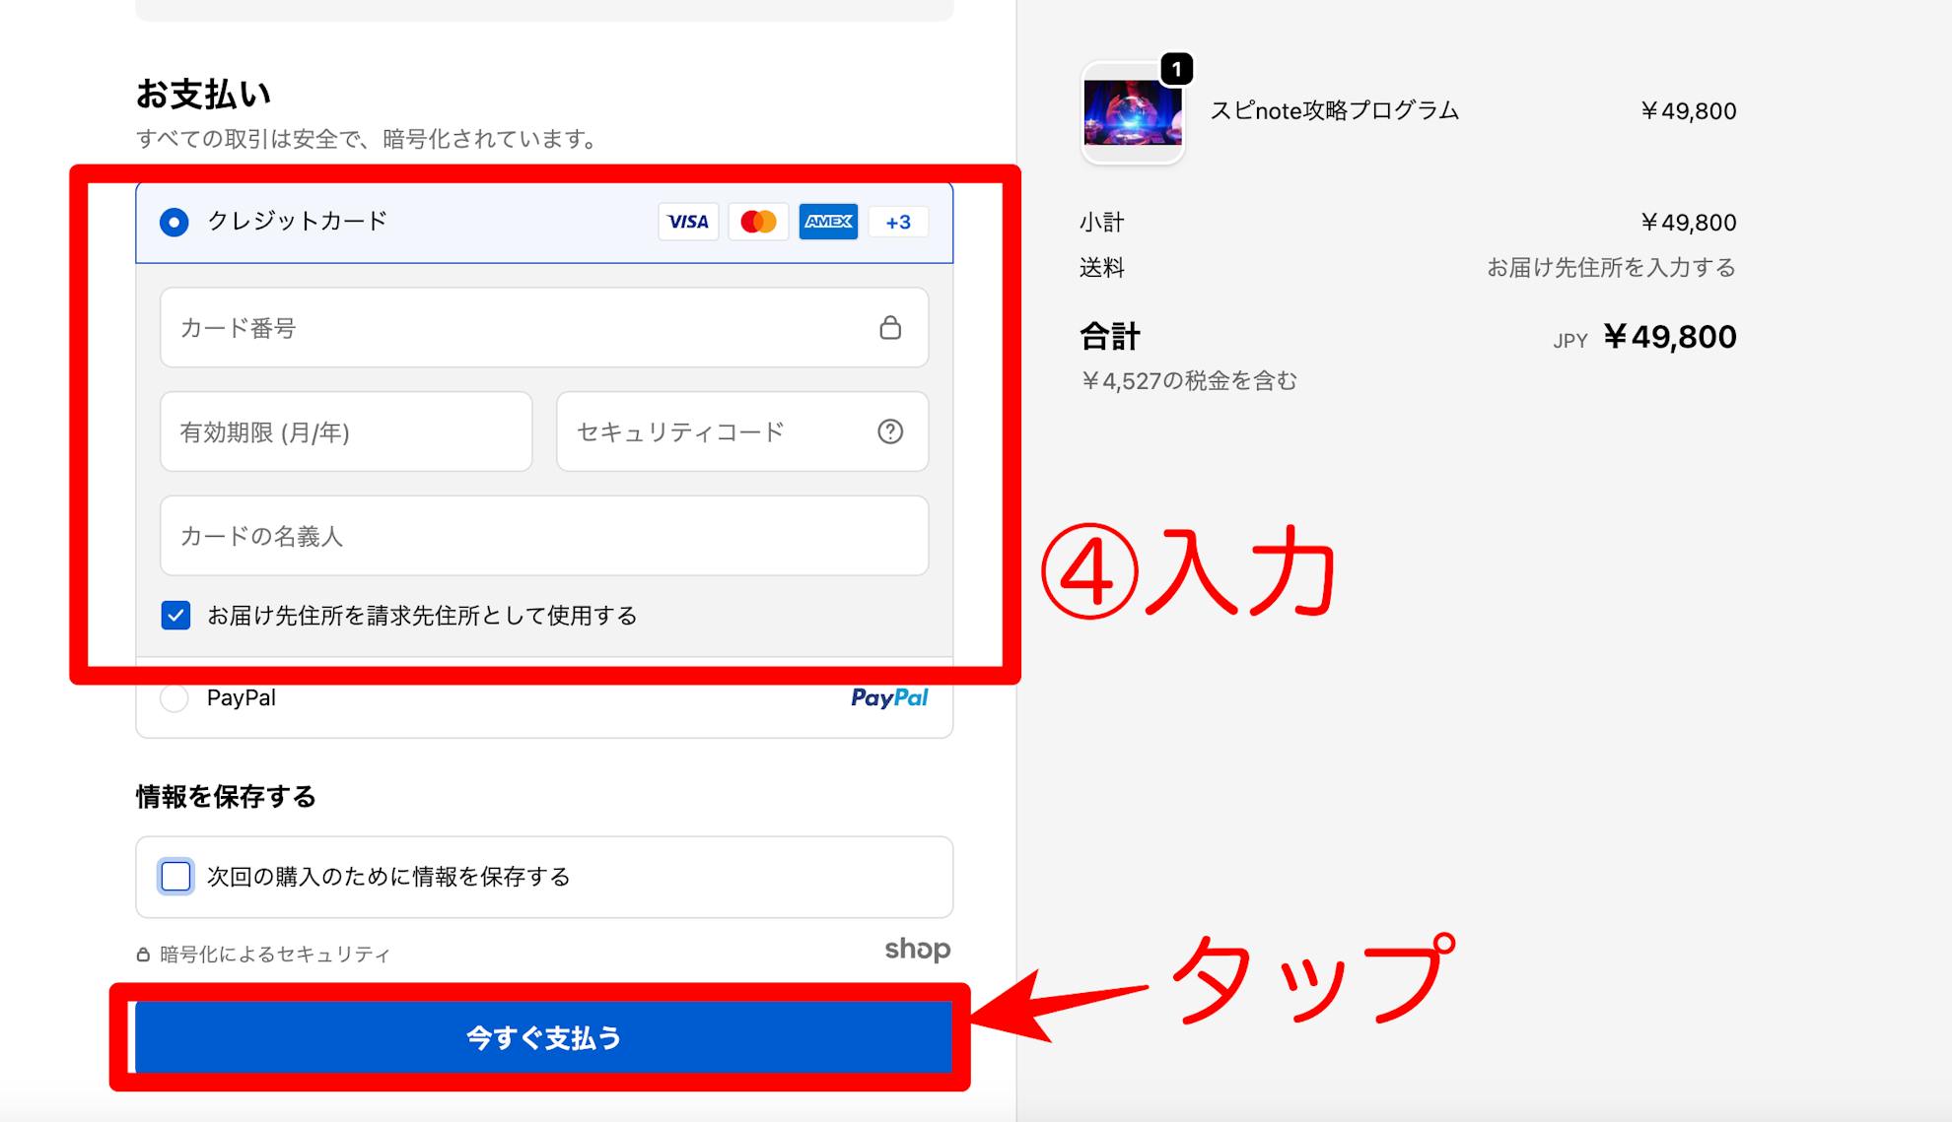Select the PayPal radio button

pos(174,698)
